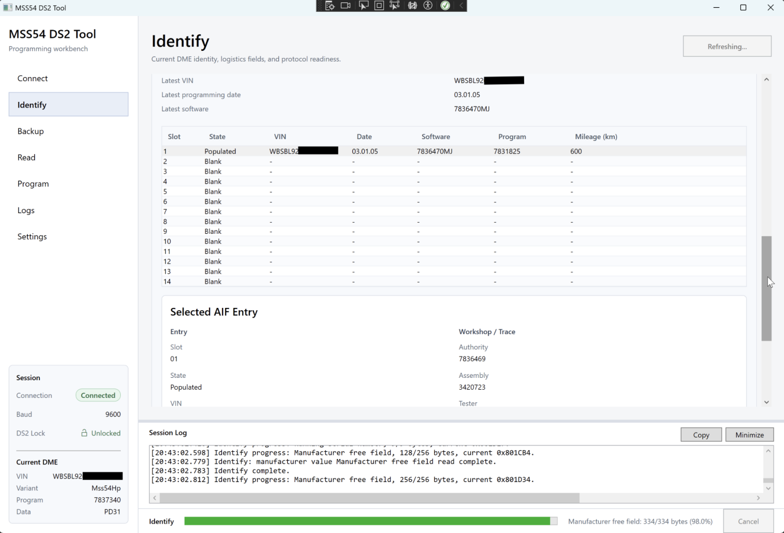Cancel the running Identify operation
The height and width of the screenshot is (533, 784).
pyautogui.click(x=748, y=521)
